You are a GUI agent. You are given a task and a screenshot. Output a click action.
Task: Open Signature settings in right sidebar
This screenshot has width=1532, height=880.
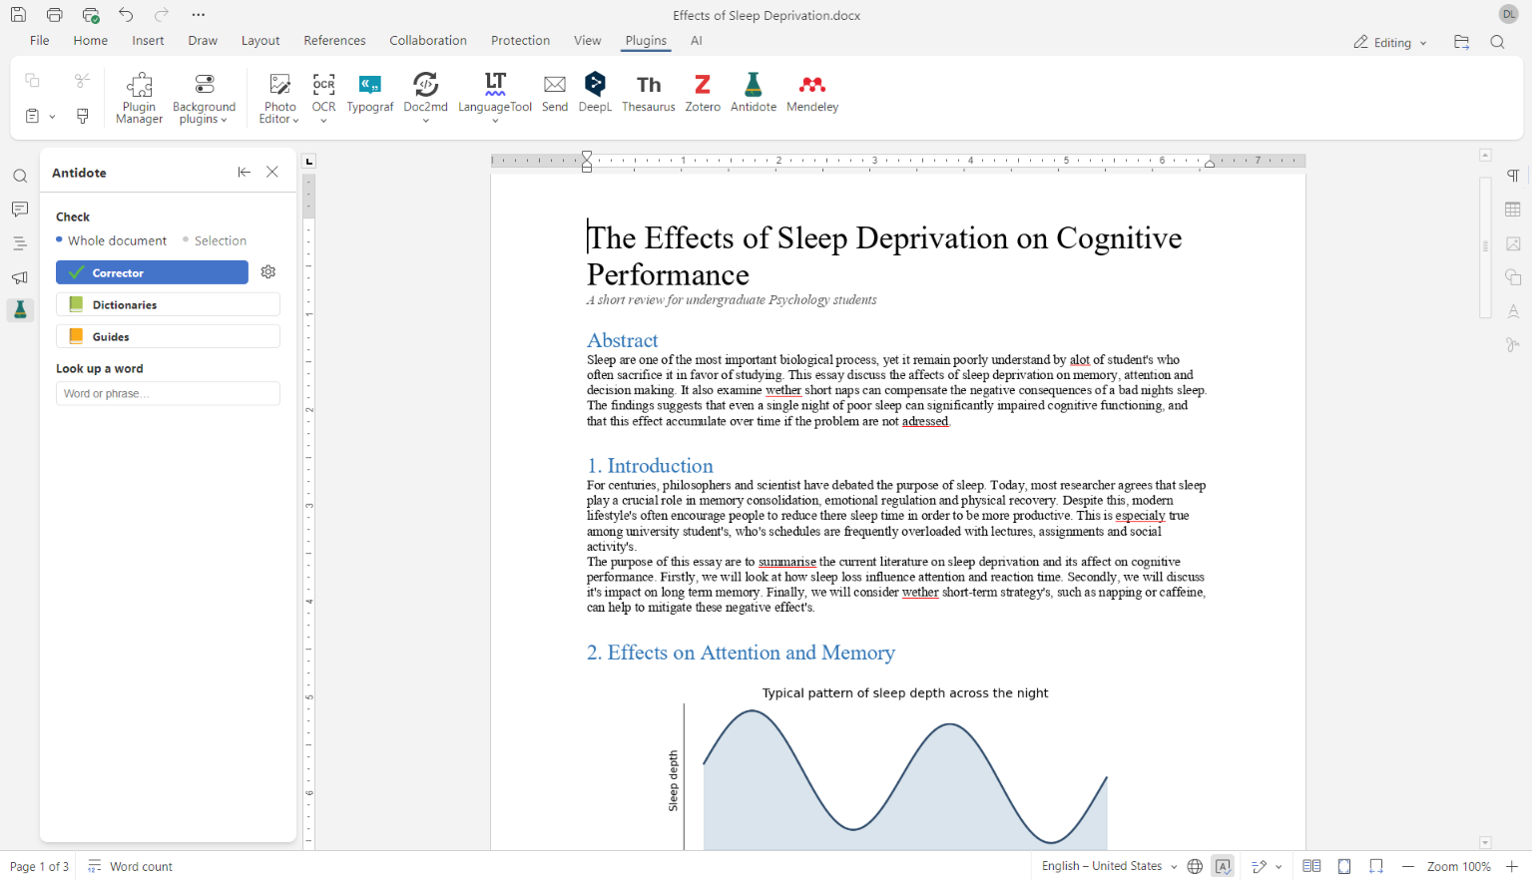pyautogui.click(x=1513, y=345)
